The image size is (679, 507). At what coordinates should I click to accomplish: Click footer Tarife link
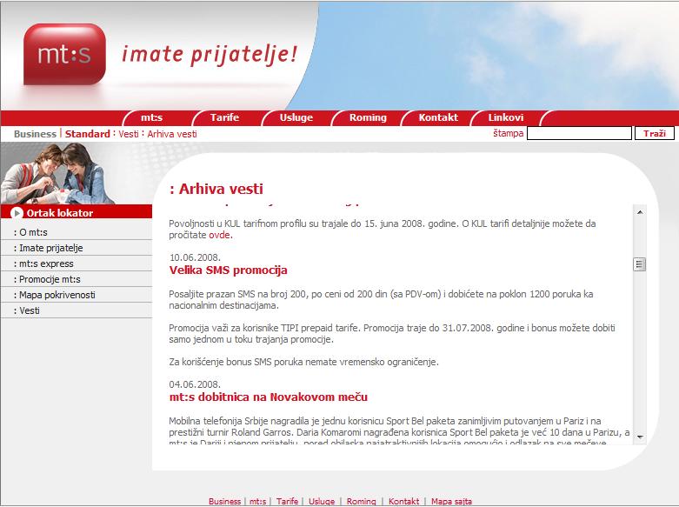pos(287,502)
